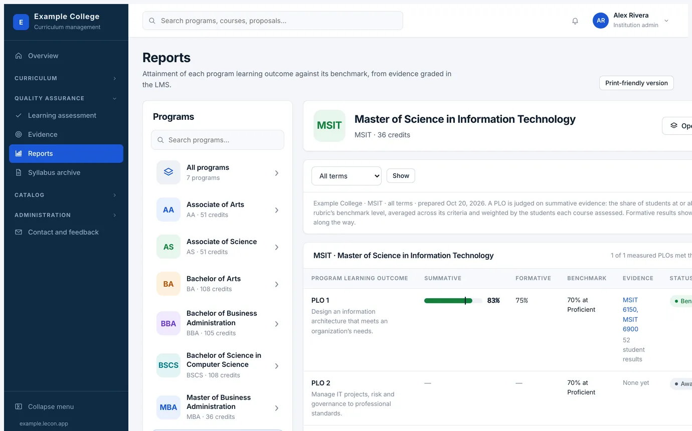This screenshot has width=692, height=431.
Task: Click the Collapse menu icon
Action: (19, 406)
